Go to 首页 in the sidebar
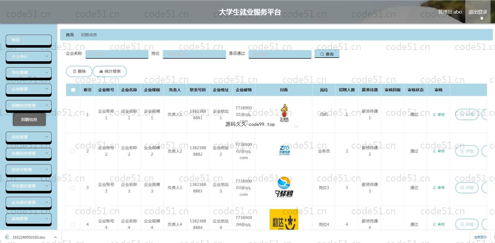 click(28, 40)
